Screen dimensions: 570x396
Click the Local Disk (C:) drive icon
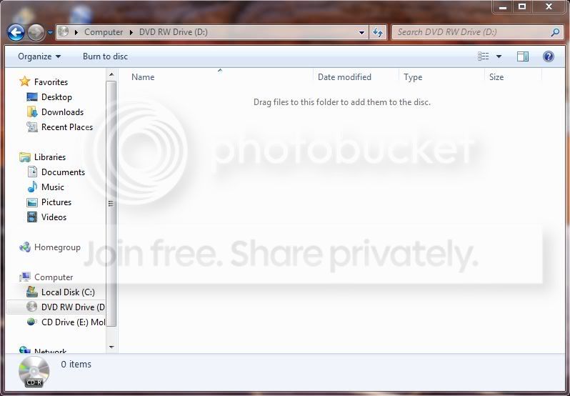32,292
